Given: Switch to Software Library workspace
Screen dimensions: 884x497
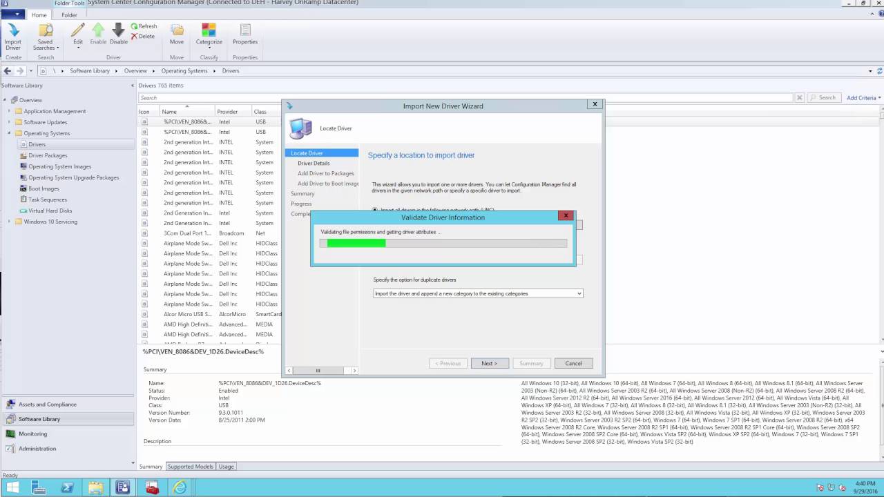Looking at the screenshot, I should point(68,419).
